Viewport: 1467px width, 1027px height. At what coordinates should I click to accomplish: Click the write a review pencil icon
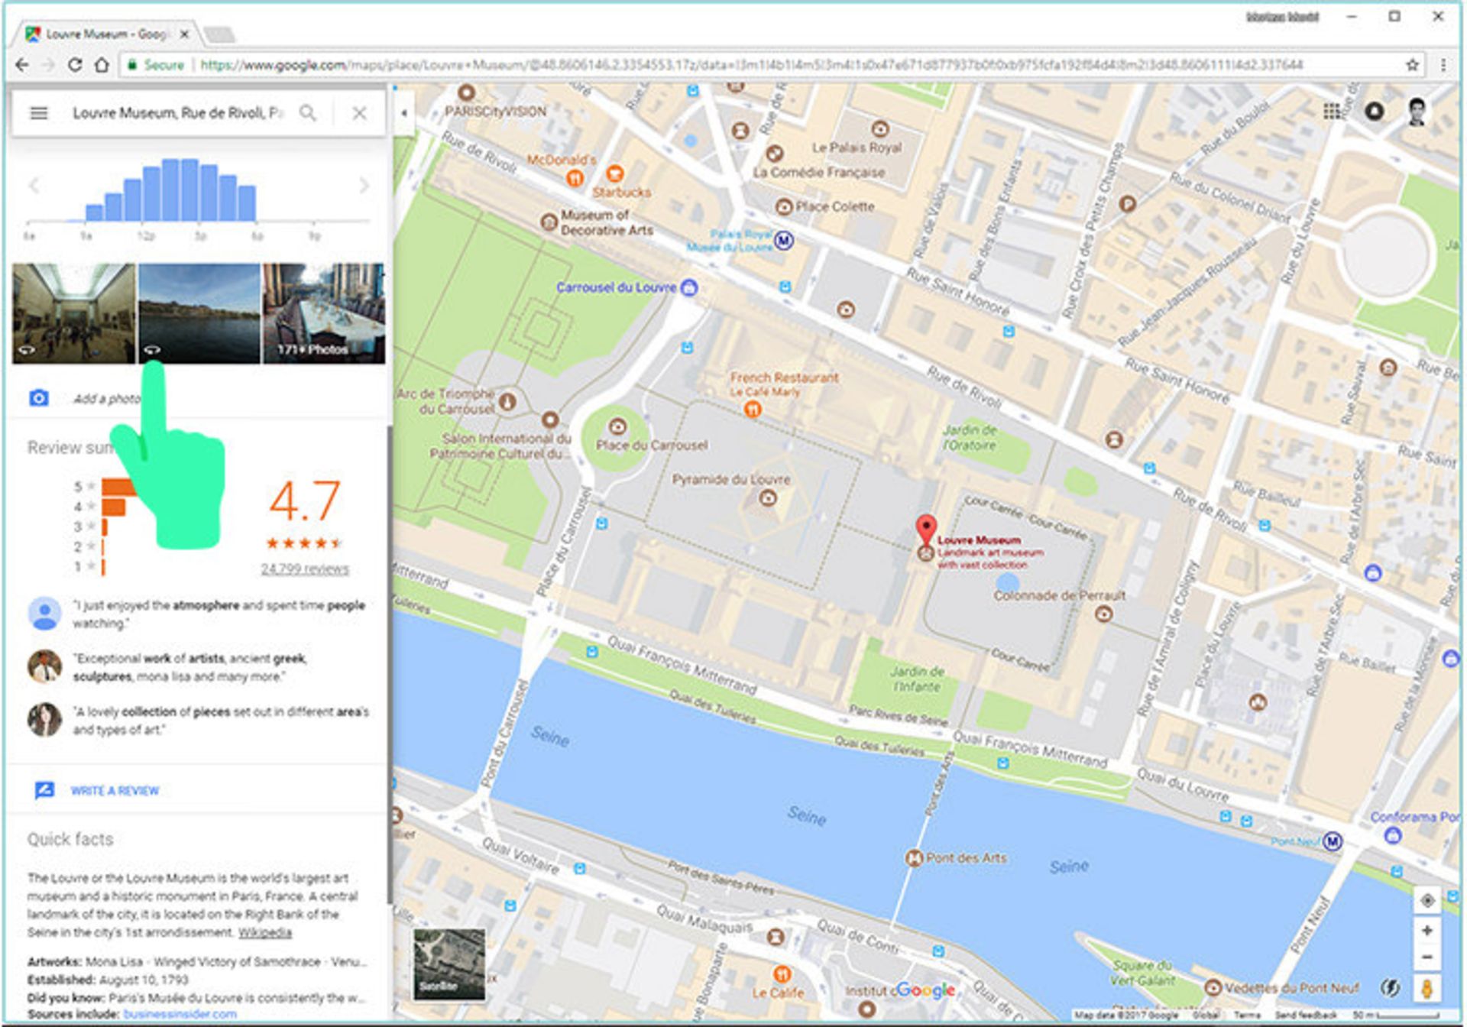point(44,790)
